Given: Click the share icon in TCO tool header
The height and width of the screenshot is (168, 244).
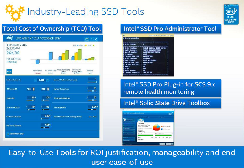Looking at the screenshot, I should point(96,39).
